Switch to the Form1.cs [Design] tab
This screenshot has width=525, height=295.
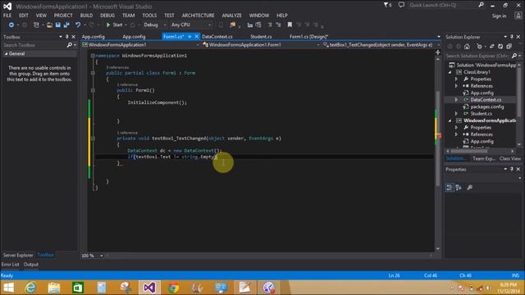308,37
